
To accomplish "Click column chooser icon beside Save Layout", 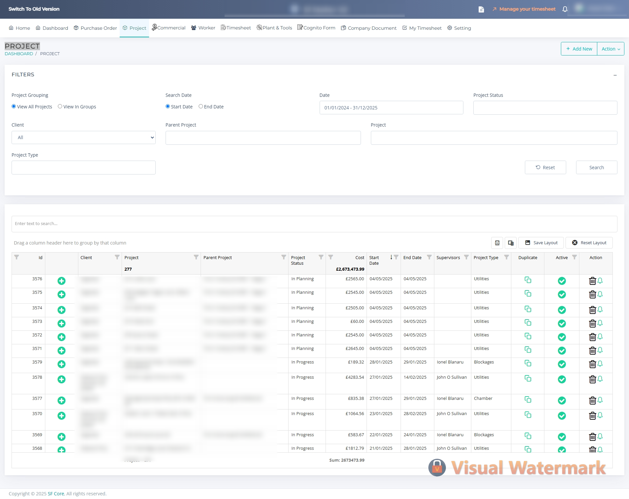I will (511, 243).
